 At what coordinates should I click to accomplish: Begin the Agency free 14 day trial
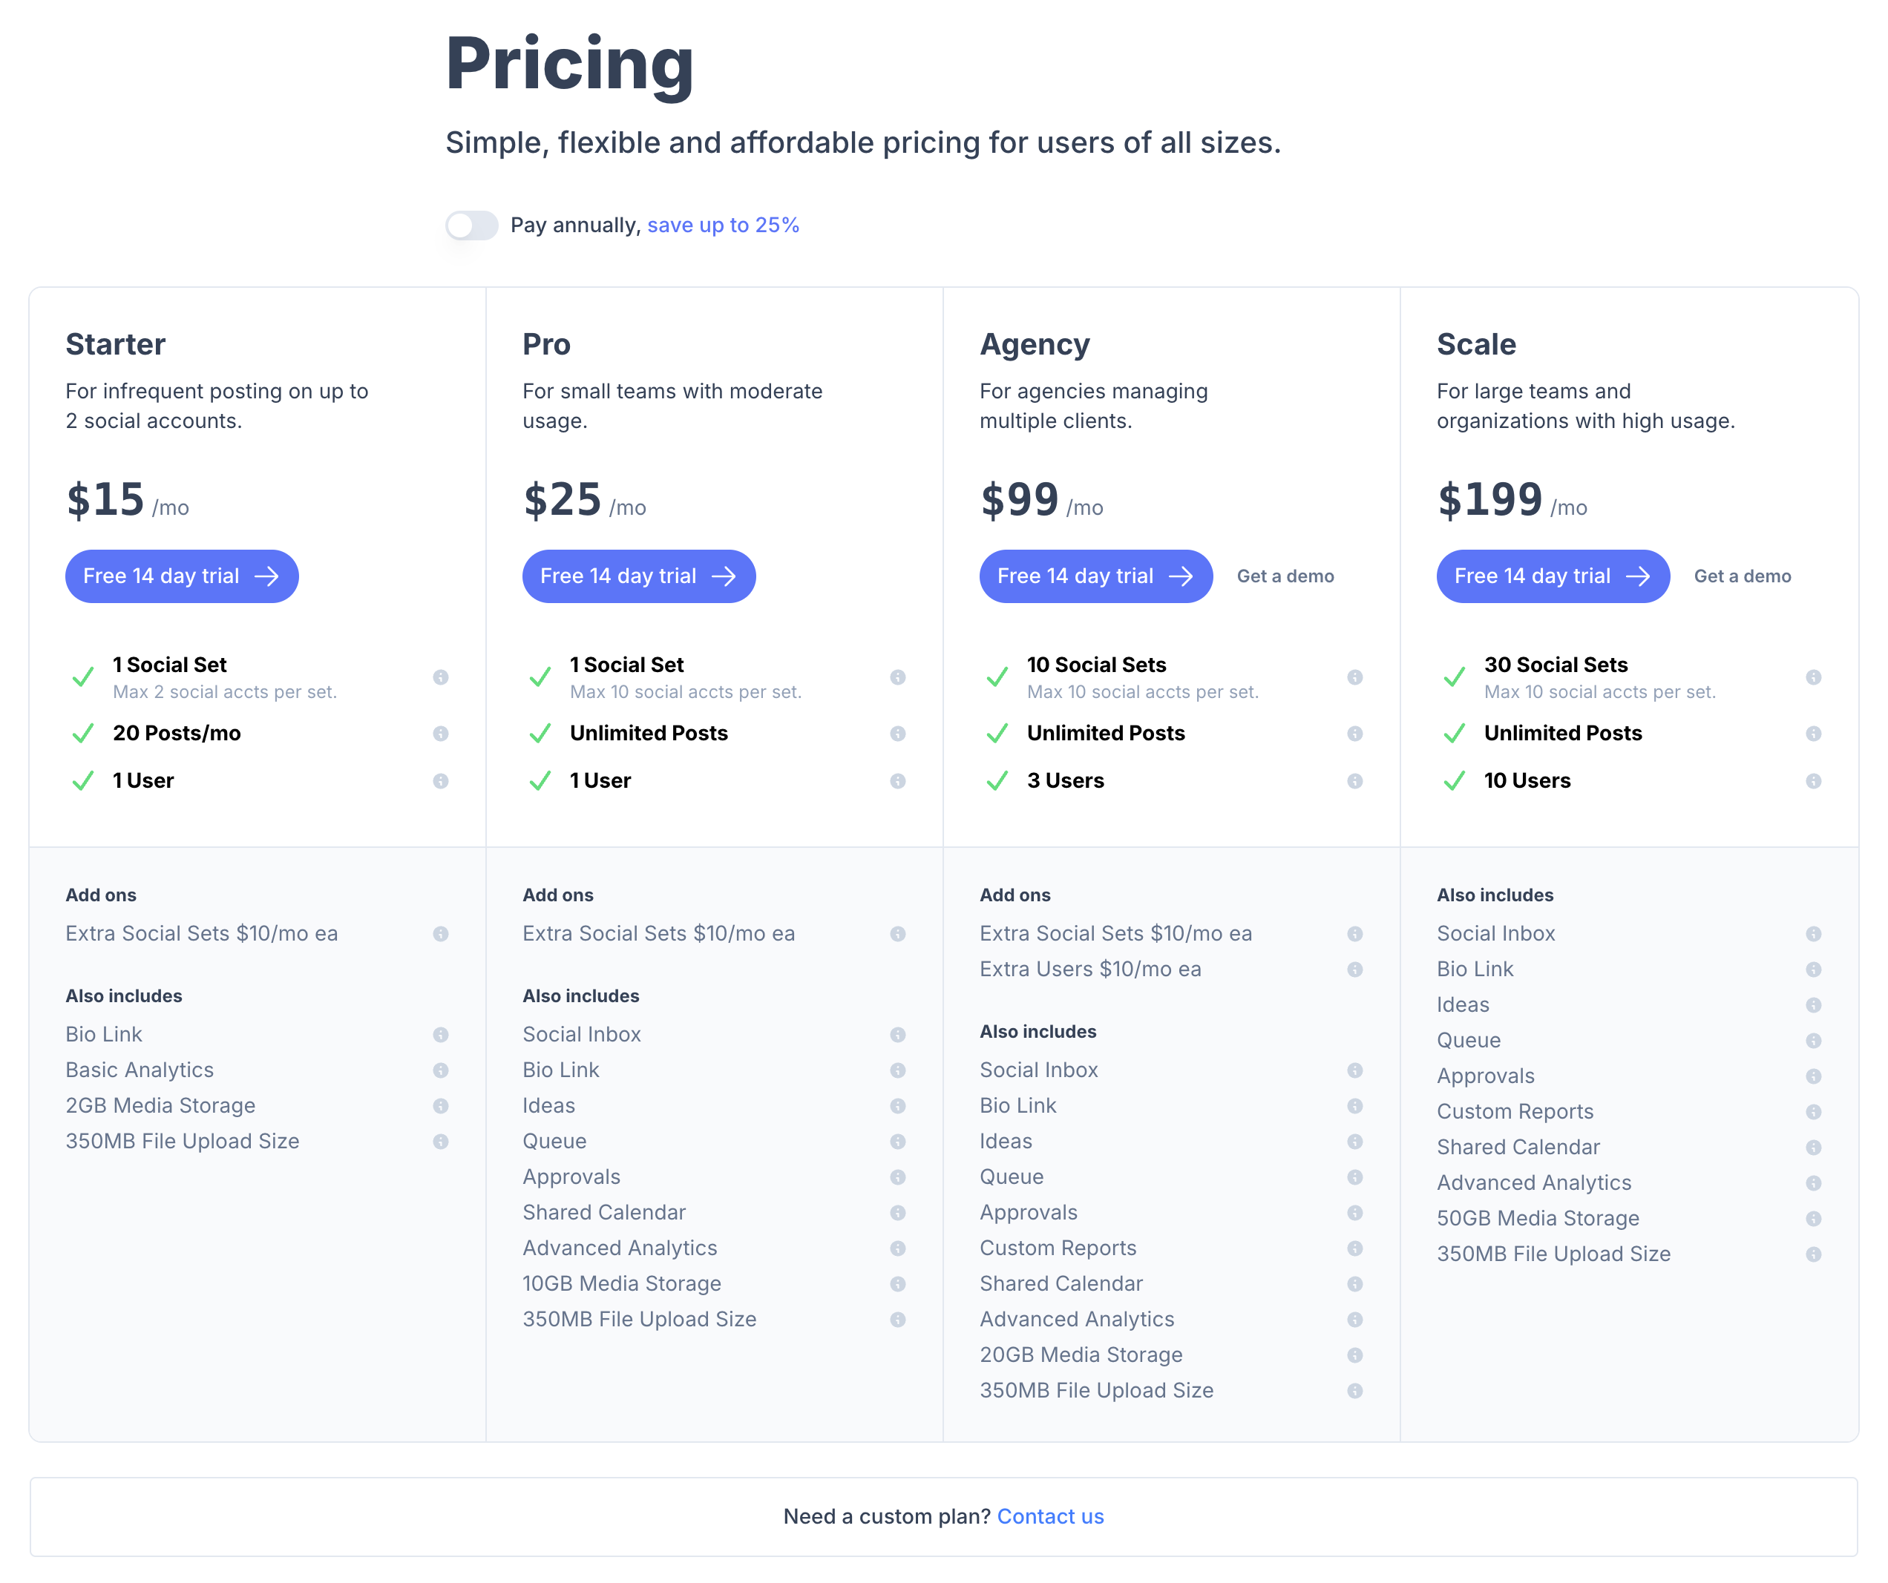[1095, 576]
